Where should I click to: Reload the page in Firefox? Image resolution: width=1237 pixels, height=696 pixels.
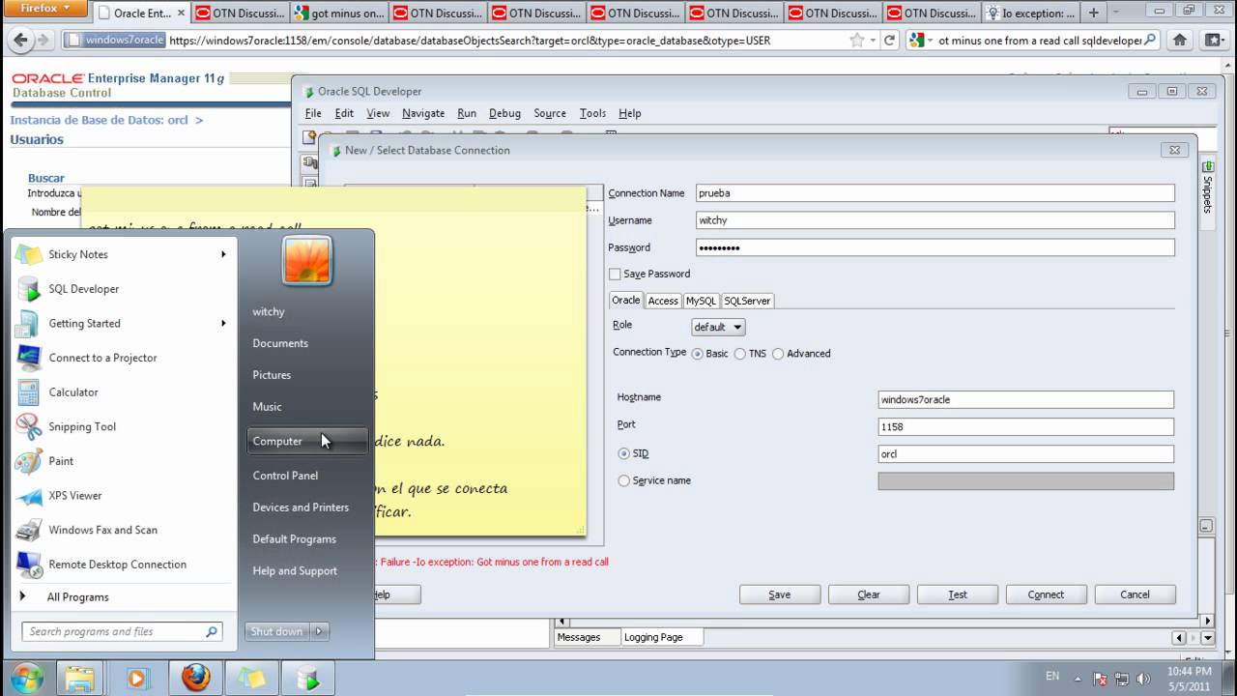890,41
